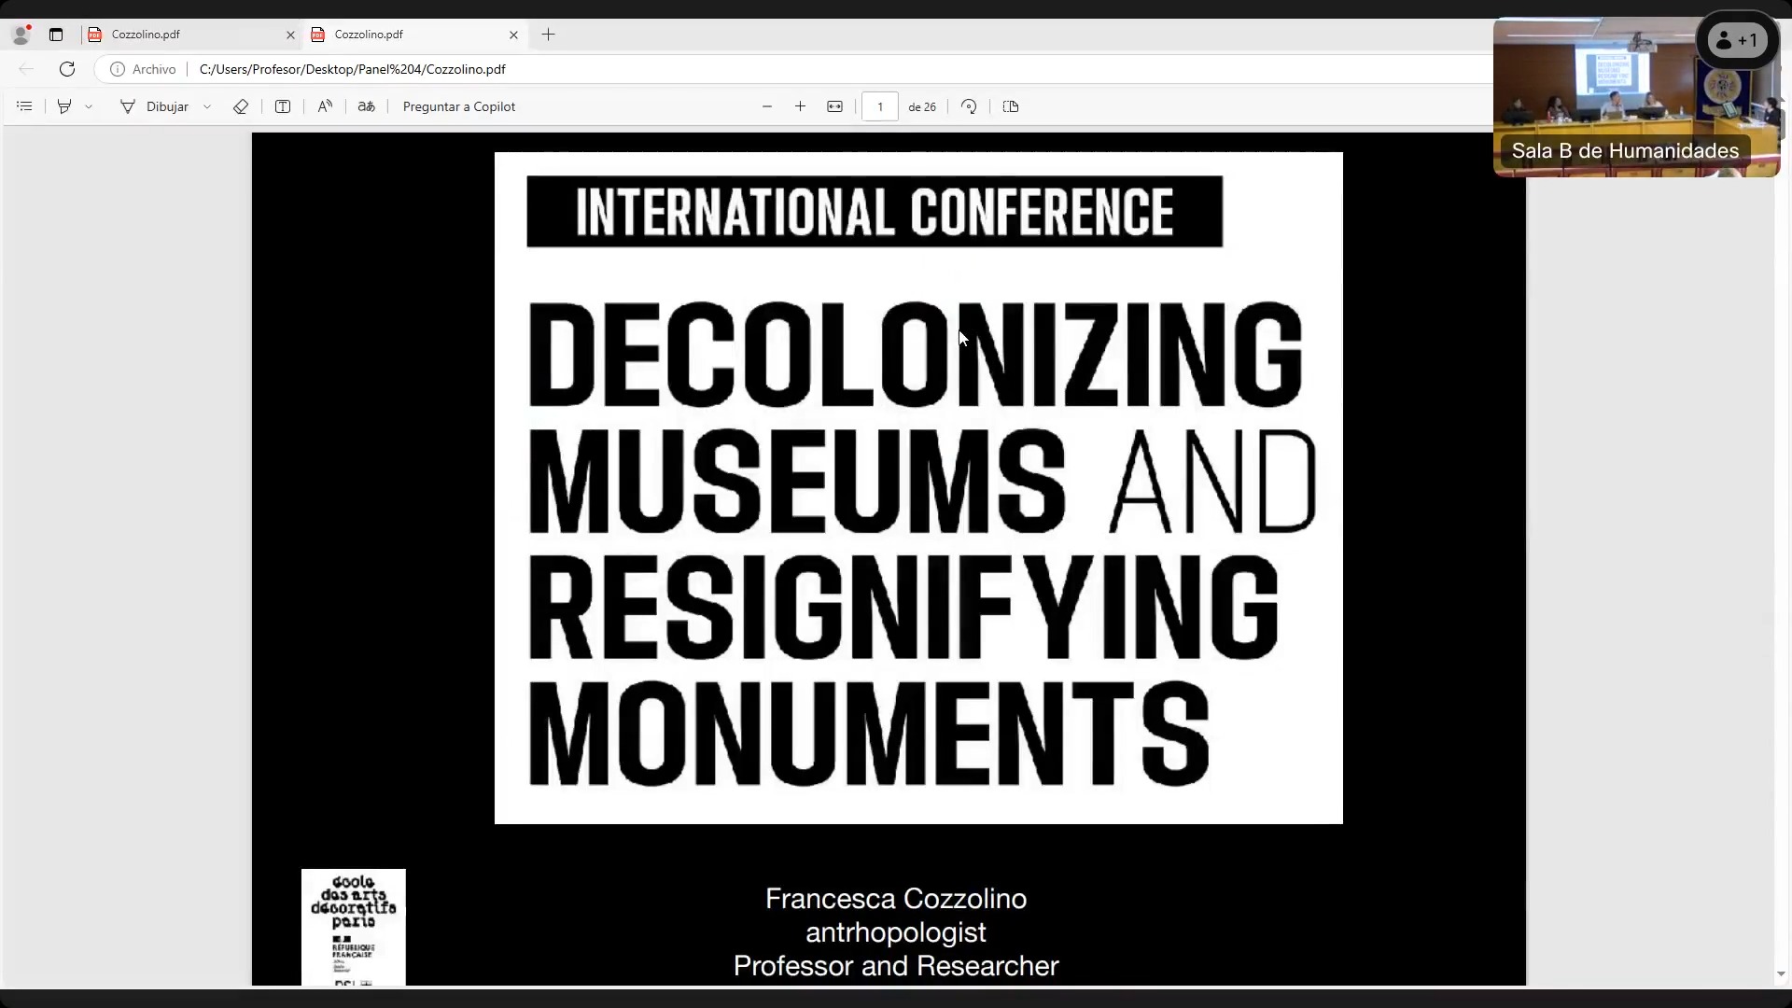Click the 'de 26' page count
Screen dimensions: 1792x1008
(x=922, y=106)
